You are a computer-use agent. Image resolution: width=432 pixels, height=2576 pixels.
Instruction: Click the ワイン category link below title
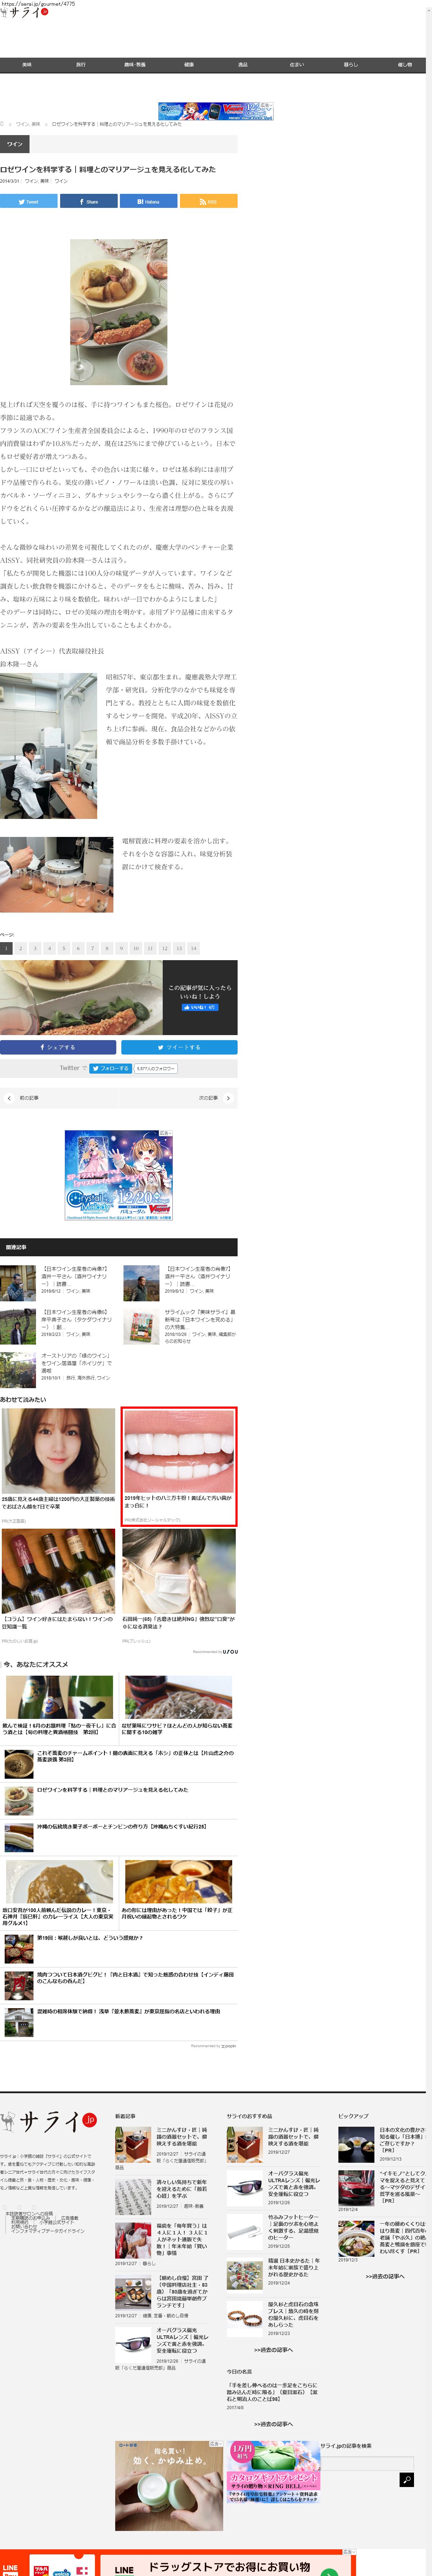[61, 181]
